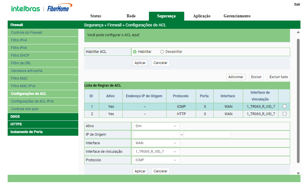Select Configurações de ACL in sidebar
Screen dimensions: 304x188
tap(43, 94)
